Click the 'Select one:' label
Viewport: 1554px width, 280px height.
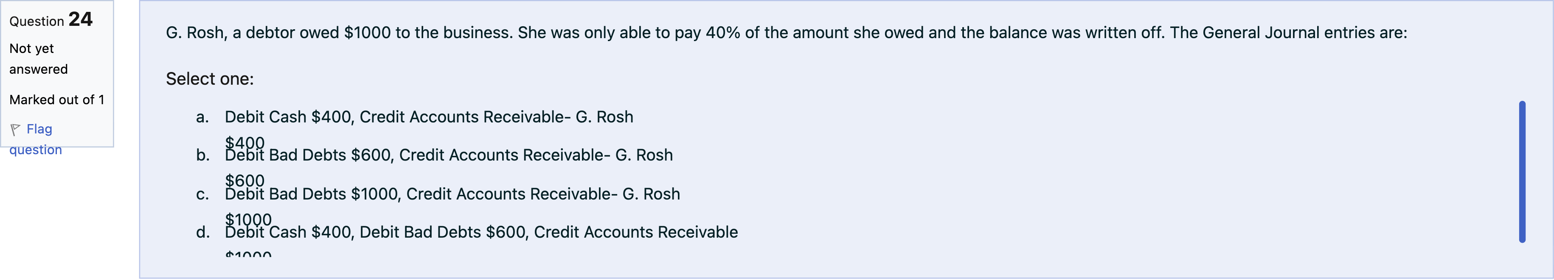point(209,79)
